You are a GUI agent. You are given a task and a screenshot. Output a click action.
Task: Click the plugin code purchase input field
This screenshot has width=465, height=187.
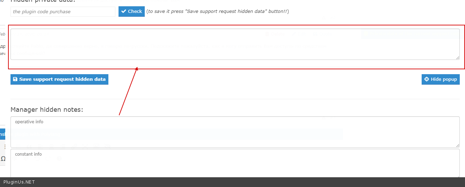tap(63, 11)
